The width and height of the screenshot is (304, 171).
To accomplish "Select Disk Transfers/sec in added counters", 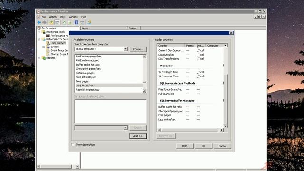I will tap(190, 59).
